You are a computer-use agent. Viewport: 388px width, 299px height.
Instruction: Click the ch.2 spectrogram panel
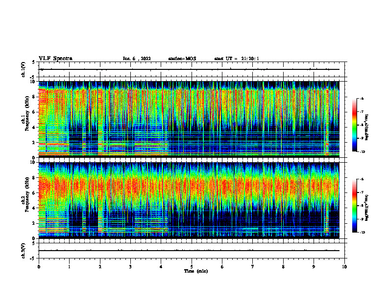tap(189, 200)
